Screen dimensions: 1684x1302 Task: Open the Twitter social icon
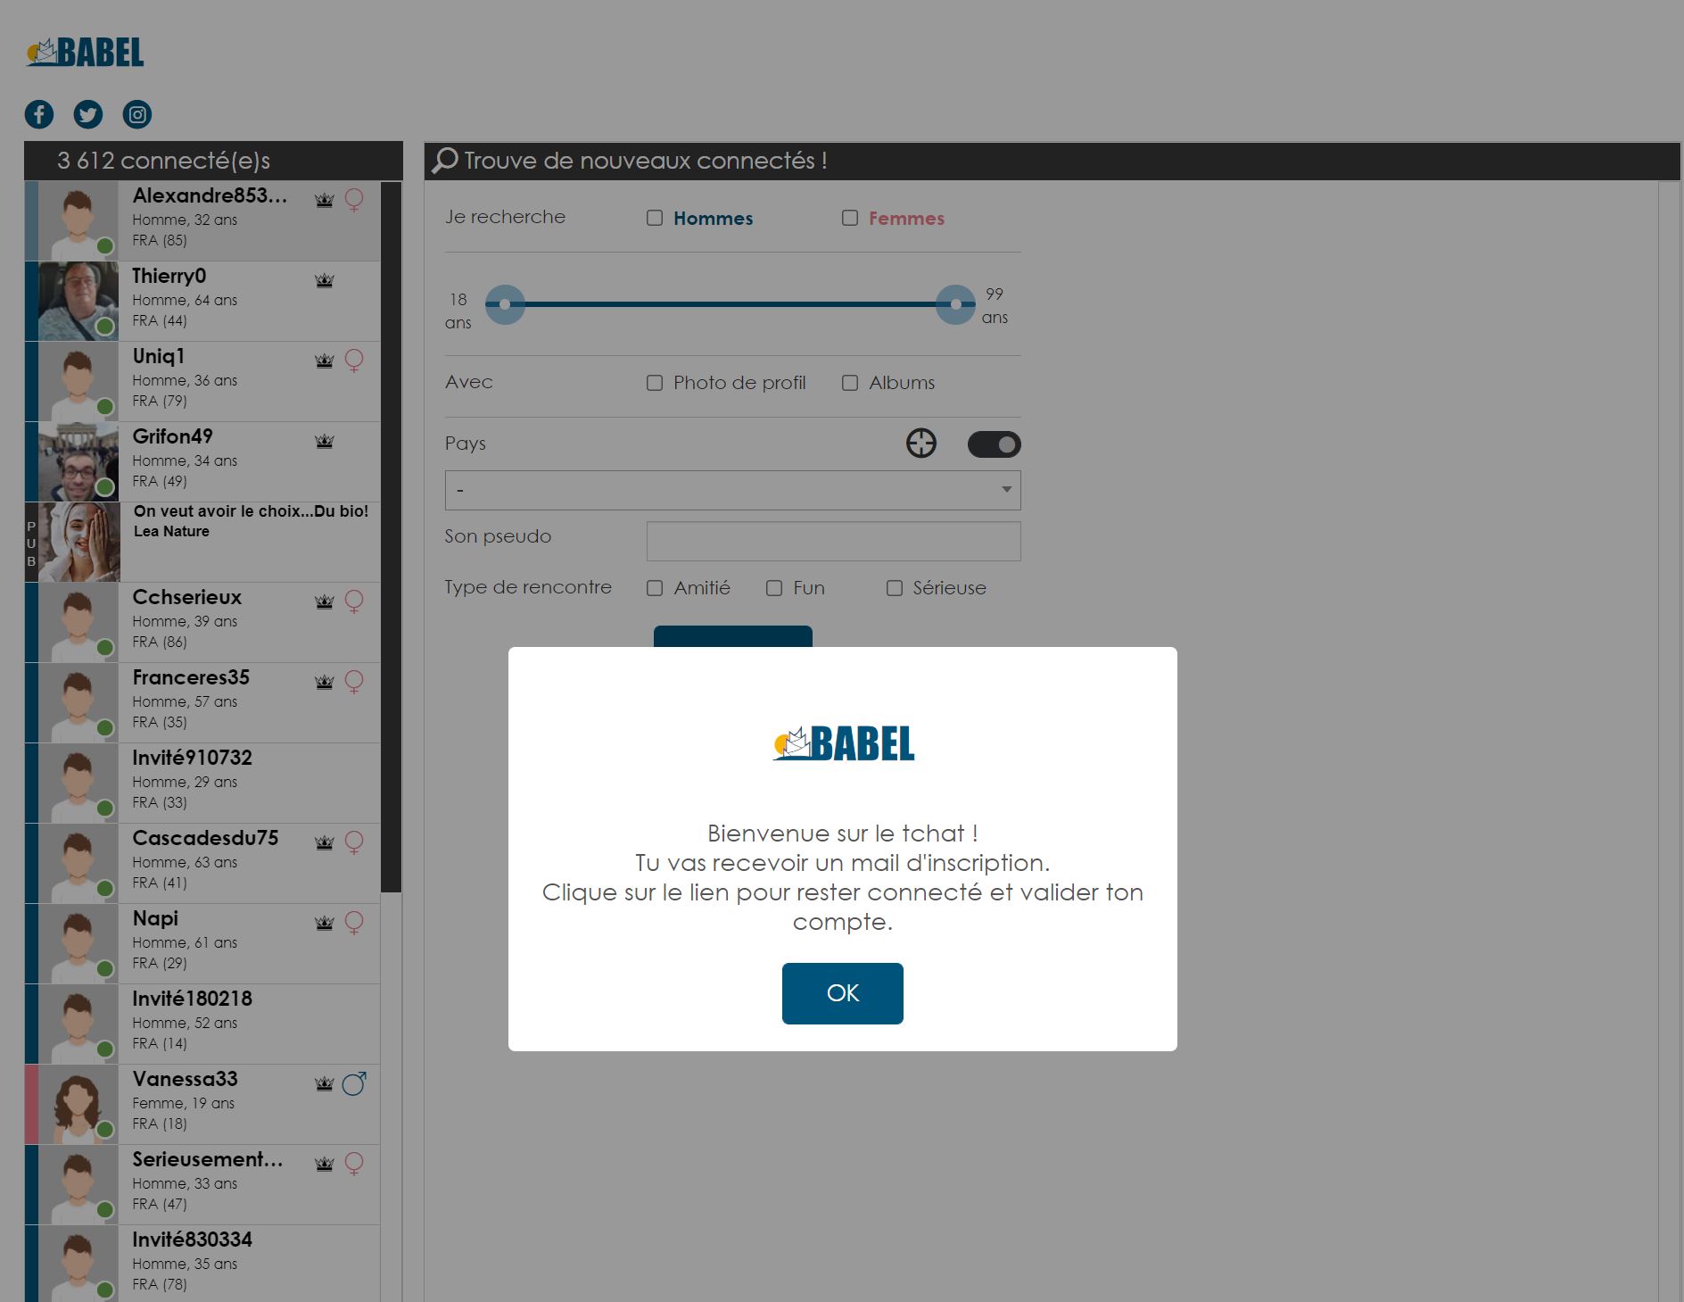[x=87, y=114]
